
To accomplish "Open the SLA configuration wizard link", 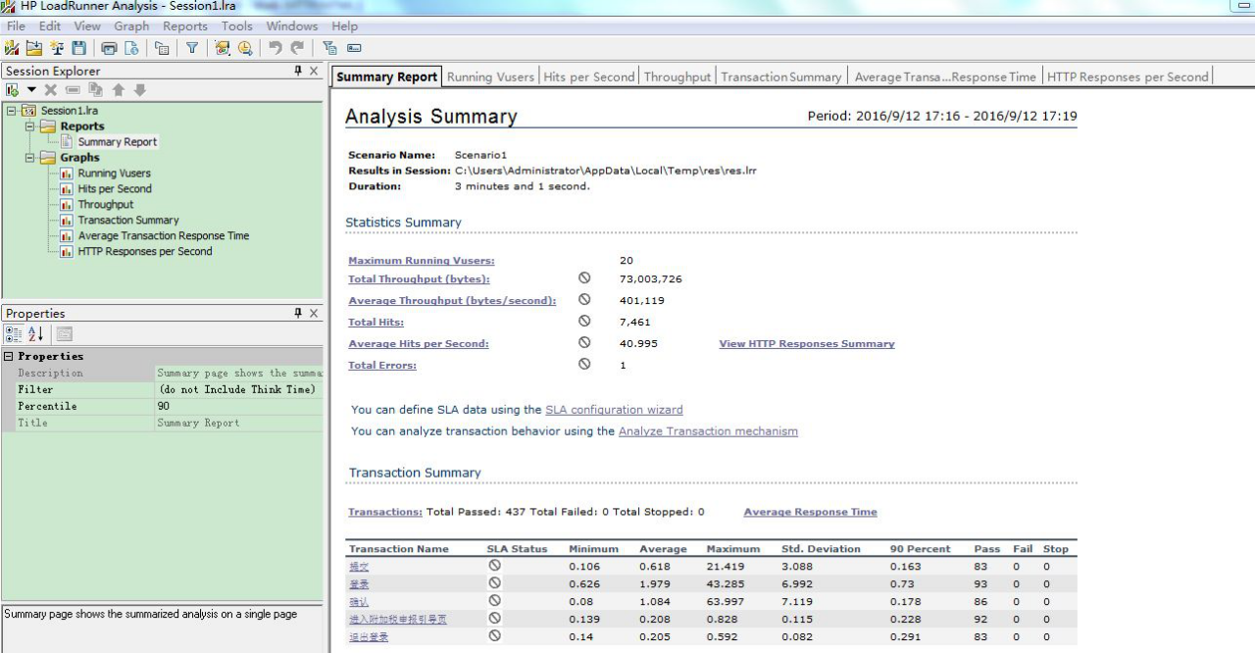I will (614, 410).
